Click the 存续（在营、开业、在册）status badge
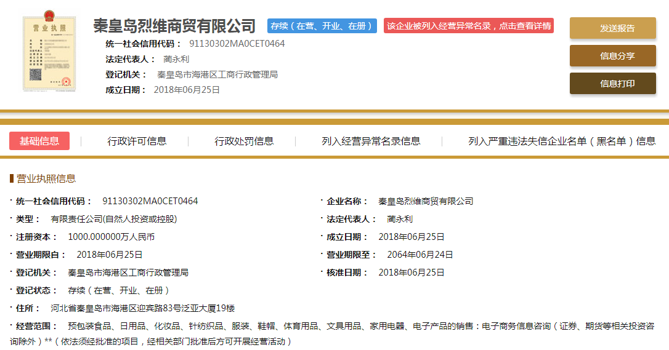 click(322, 26)
